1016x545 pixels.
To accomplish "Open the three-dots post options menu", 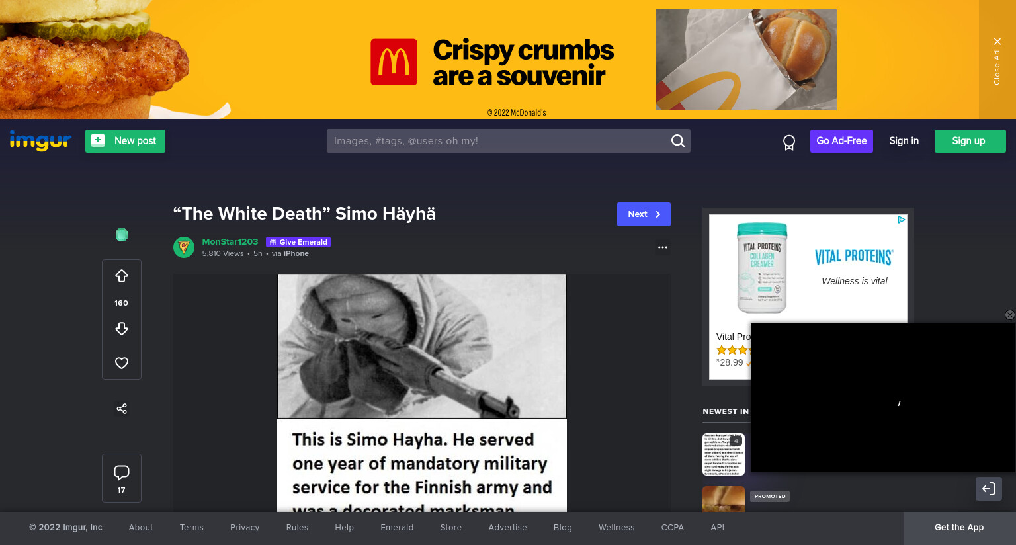I will click(x=663, y=247).
